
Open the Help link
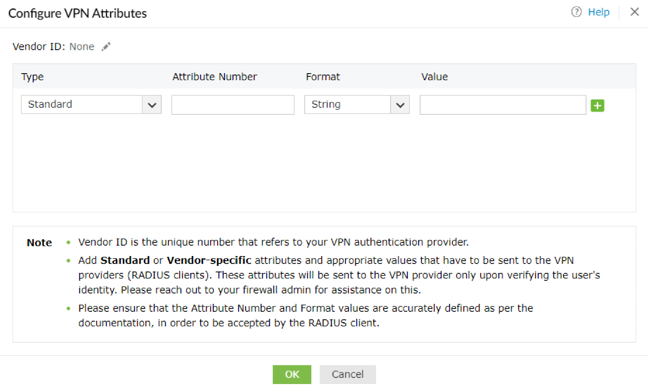(599, 12)
